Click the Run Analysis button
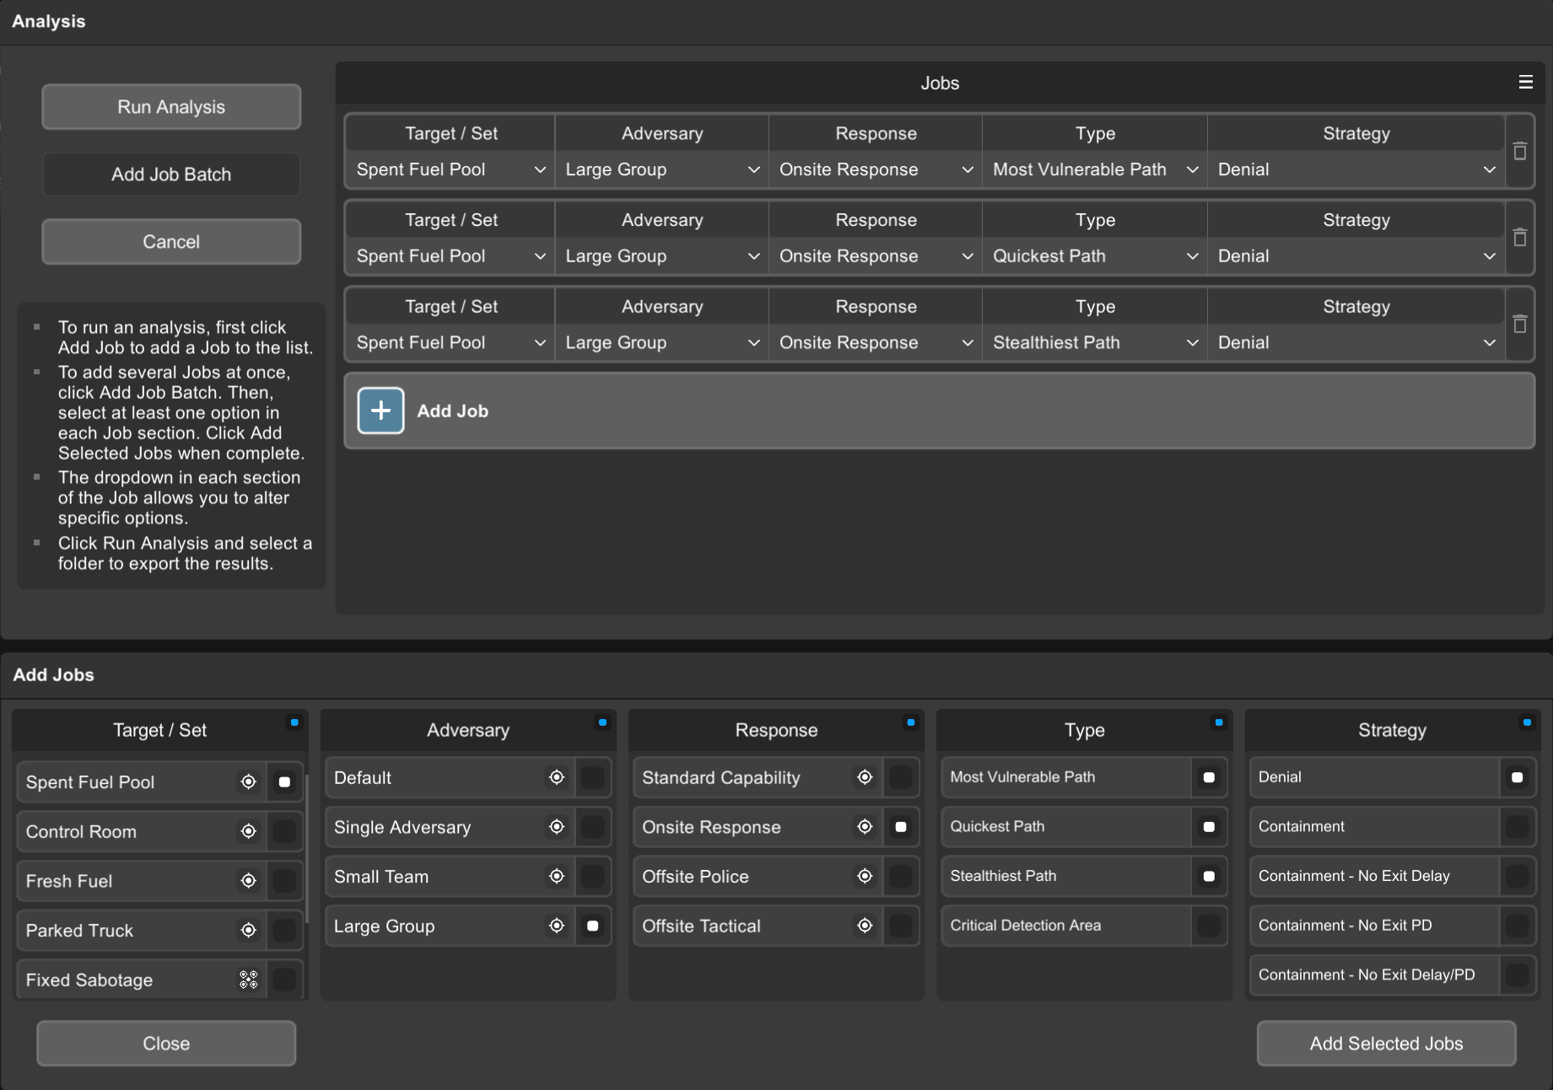The height and width of the screenshot is (1090, 1553). pos(171,107)
